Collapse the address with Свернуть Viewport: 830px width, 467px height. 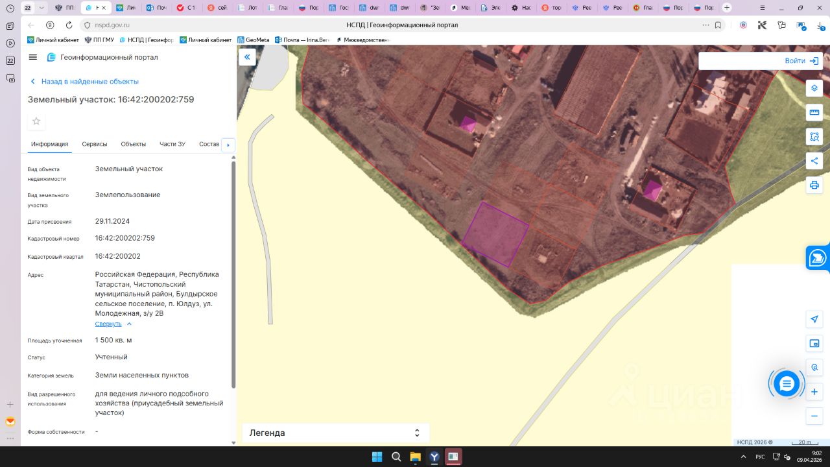pyautogui.click(x=113, y=324)
